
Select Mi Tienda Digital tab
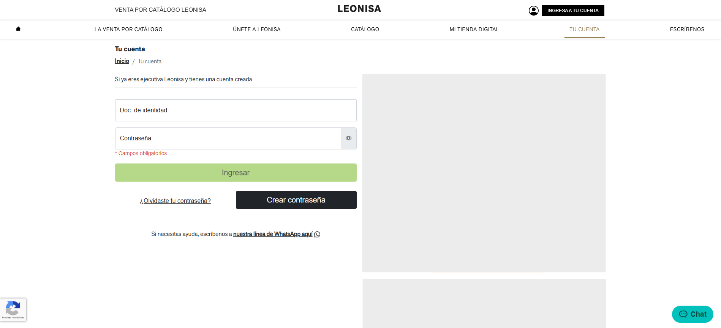pyautogui.click(x=474, y=29)
